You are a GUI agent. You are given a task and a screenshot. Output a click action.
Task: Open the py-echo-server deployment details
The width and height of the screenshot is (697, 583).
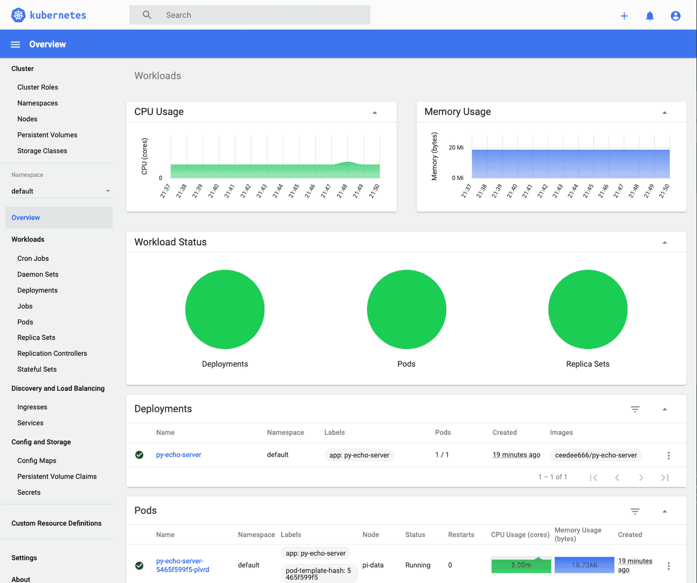tap(178, 455)
